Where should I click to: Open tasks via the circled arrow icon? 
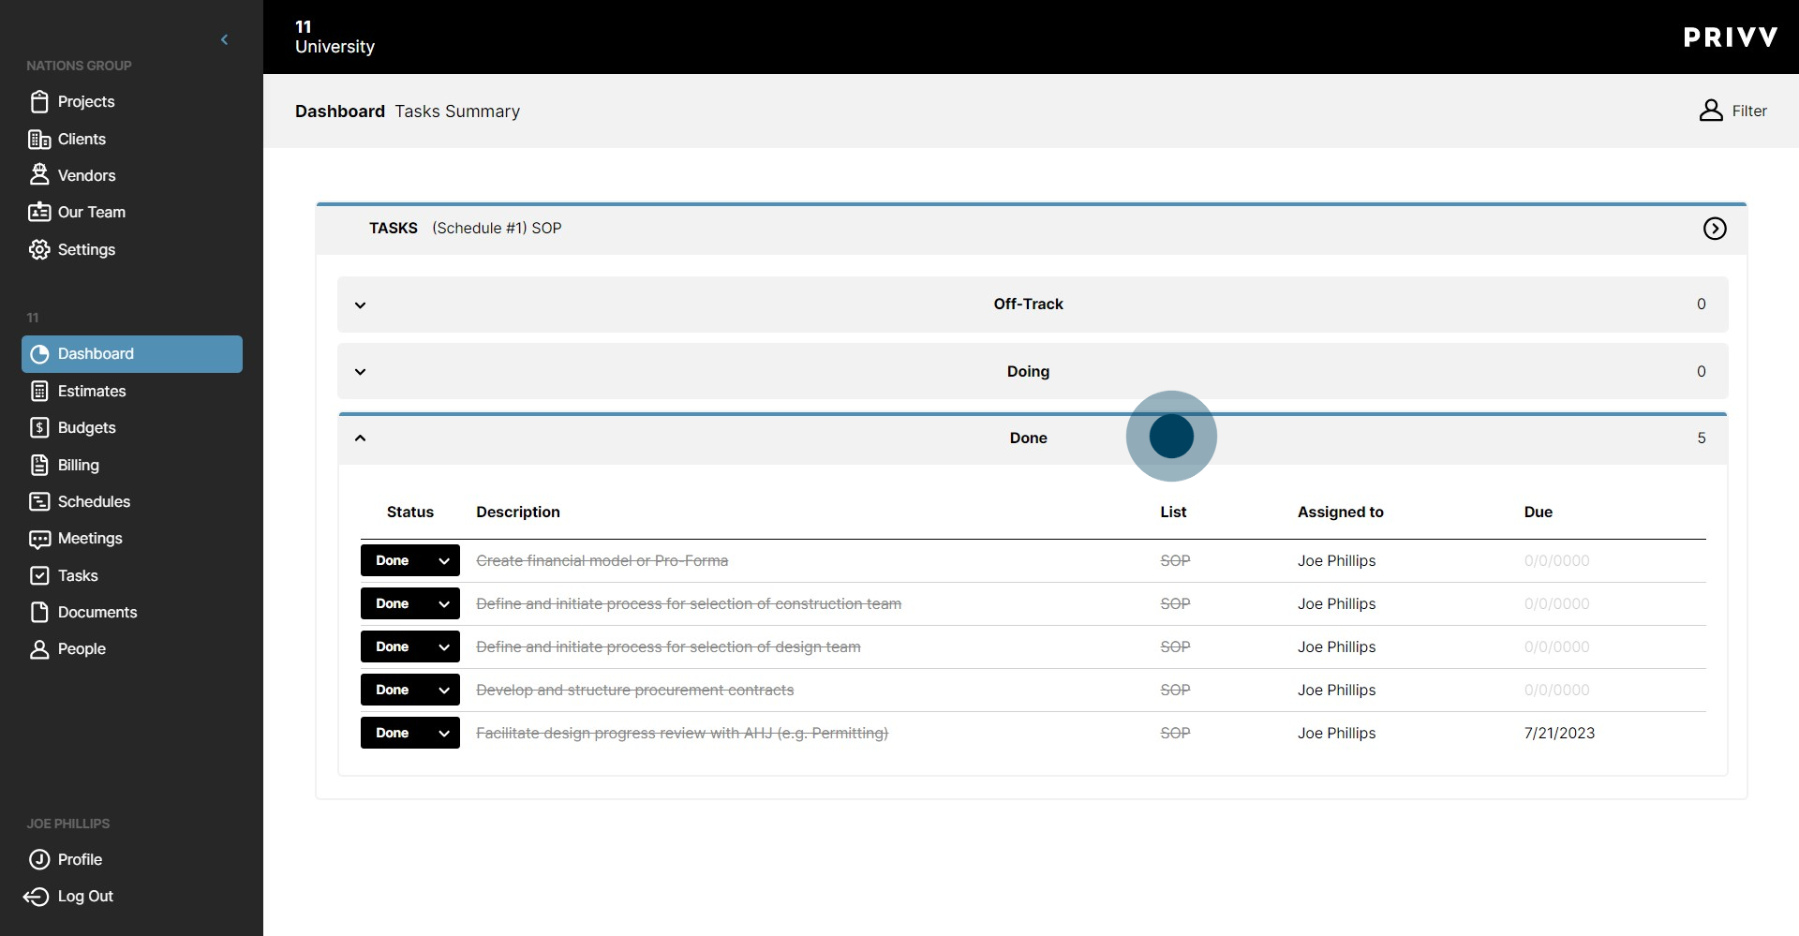click(x=1715, y=229)
